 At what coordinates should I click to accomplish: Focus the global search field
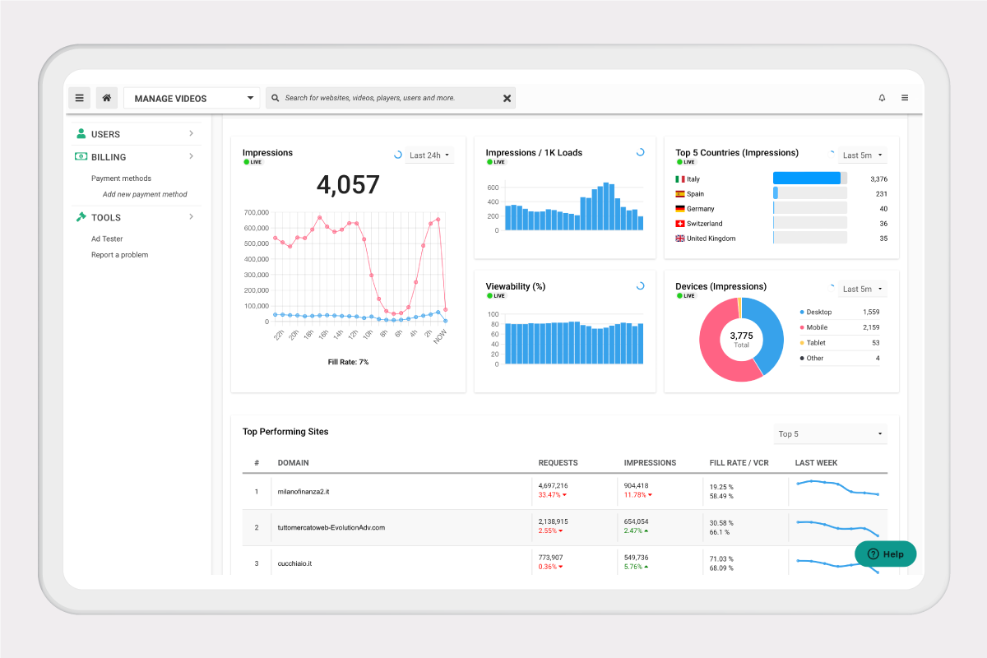(x=391, y=98)
